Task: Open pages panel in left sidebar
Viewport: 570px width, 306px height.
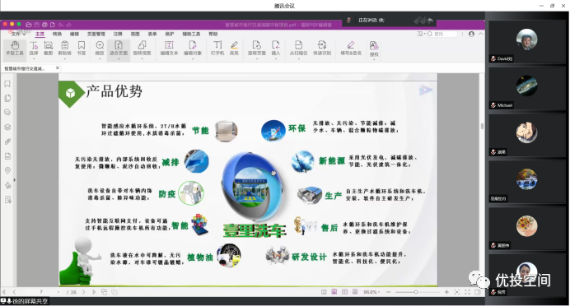Action: coord(7,99)
